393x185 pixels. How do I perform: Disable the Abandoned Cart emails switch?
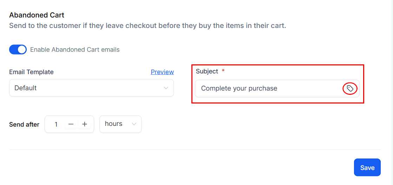pos(18,49)
